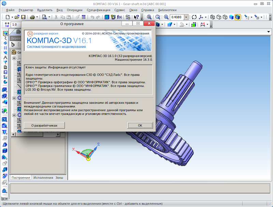The image size is (273, 207).
Task: Open the Операции menu
Action: pyautogui.click(x=74, y=10)
